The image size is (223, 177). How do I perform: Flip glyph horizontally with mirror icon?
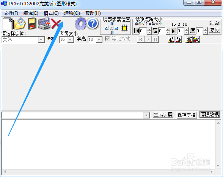[x=189, y=39]
